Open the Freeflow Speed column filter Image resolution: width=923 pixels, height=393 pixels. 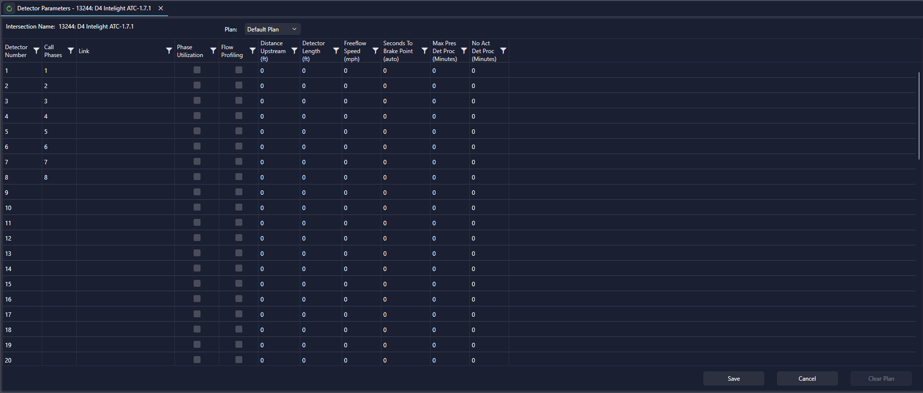pyautogui.click(x=375, y=51)
